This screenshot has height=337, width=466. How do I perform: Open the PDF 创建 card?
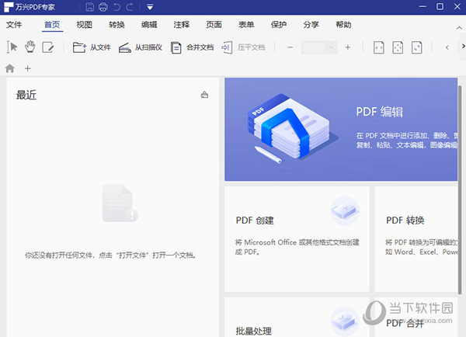(297, 239)
